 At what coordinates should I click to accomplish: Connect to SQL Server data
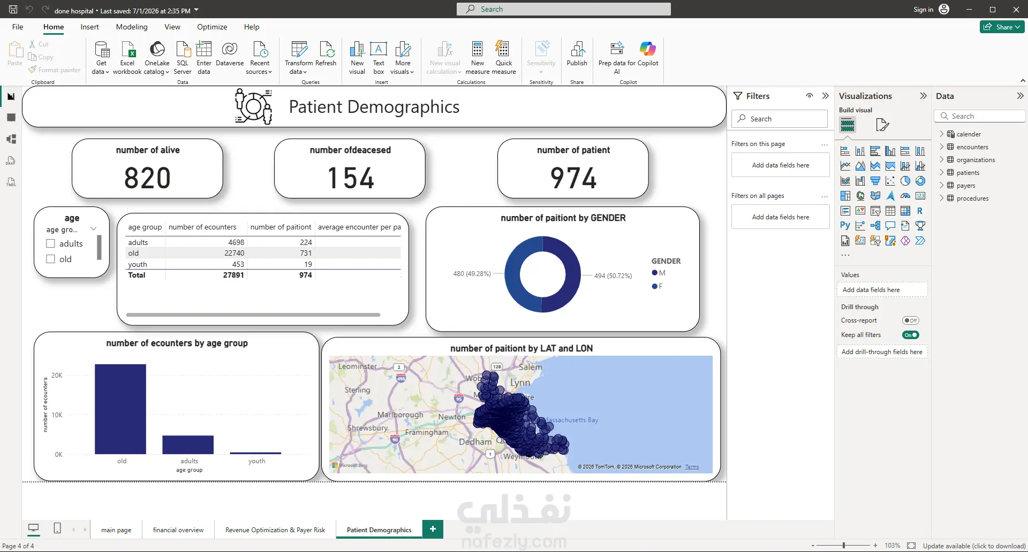coord(183,58)
